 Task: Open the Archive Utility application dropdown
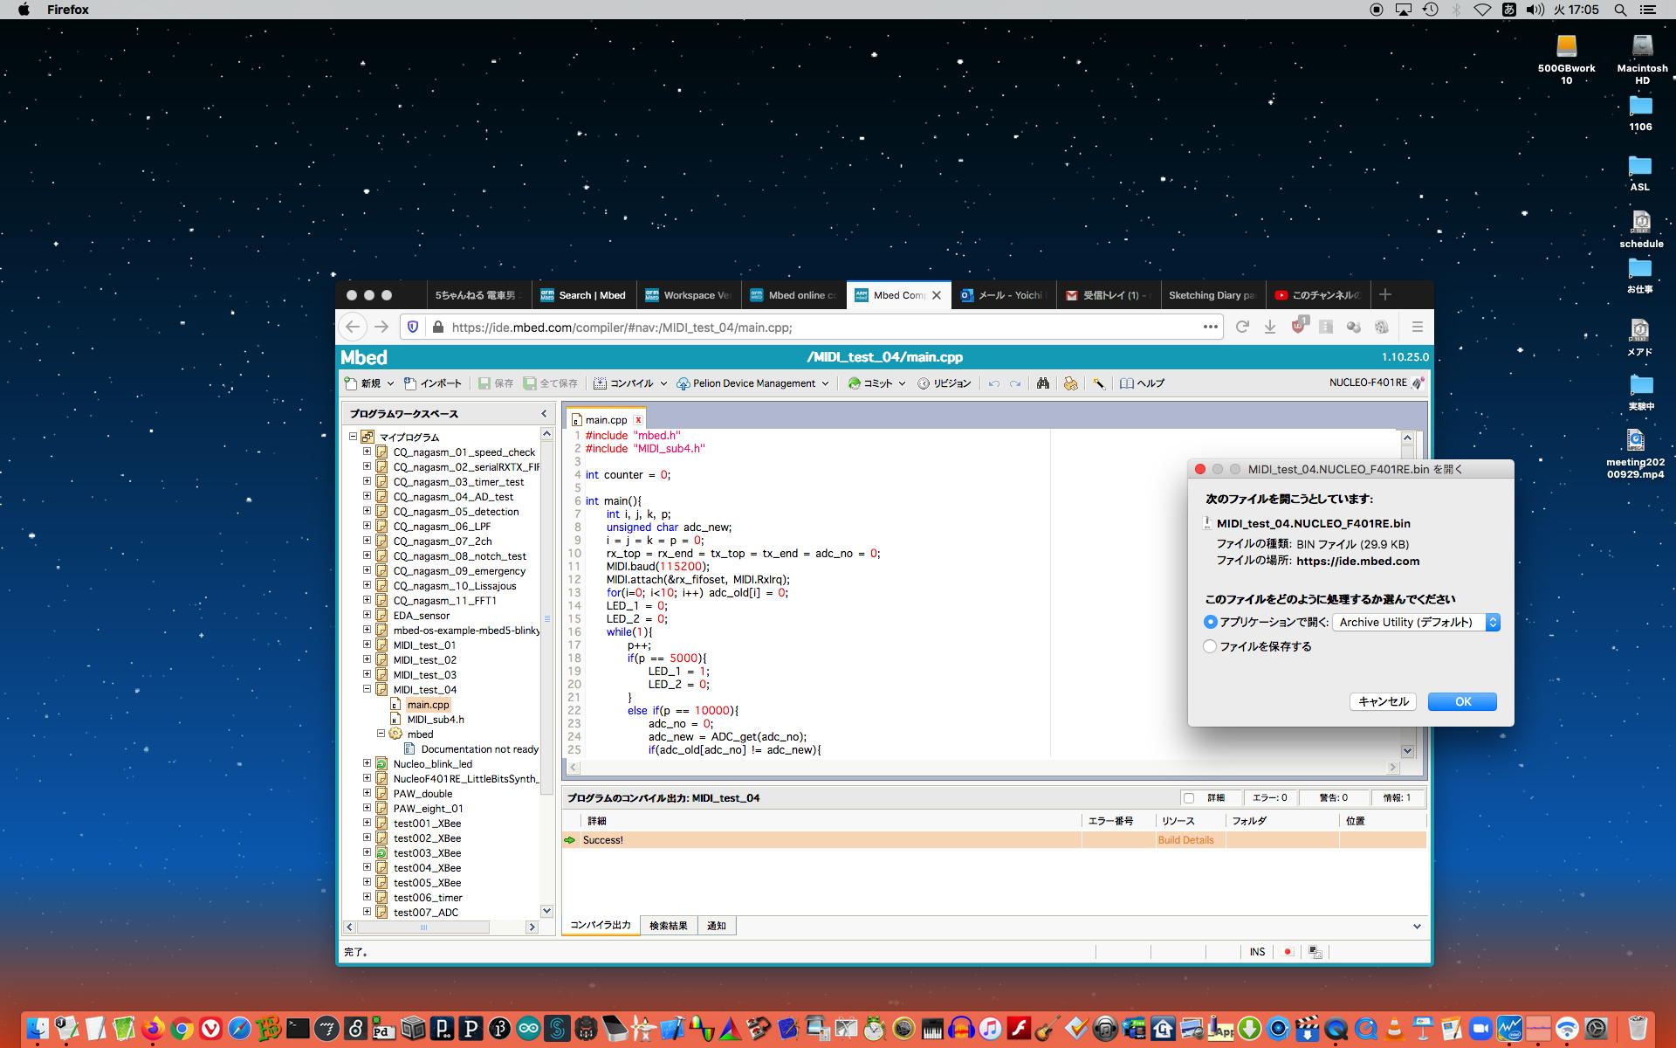tap(1416, 622)
